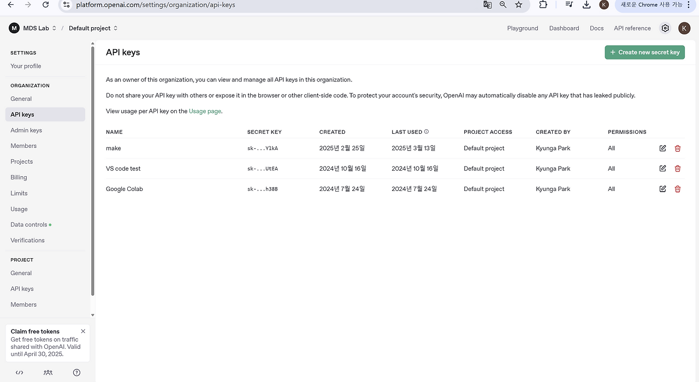Delete the 'make' API key
Image resolution: width=699 pixels, height=382 pixels.
pyautogui.click(x=678, y=148)
